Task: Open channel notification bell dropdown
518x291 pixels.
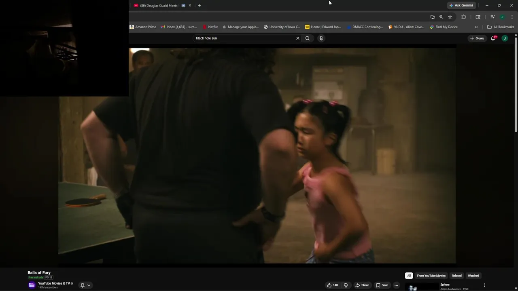Action: point(85,285)
